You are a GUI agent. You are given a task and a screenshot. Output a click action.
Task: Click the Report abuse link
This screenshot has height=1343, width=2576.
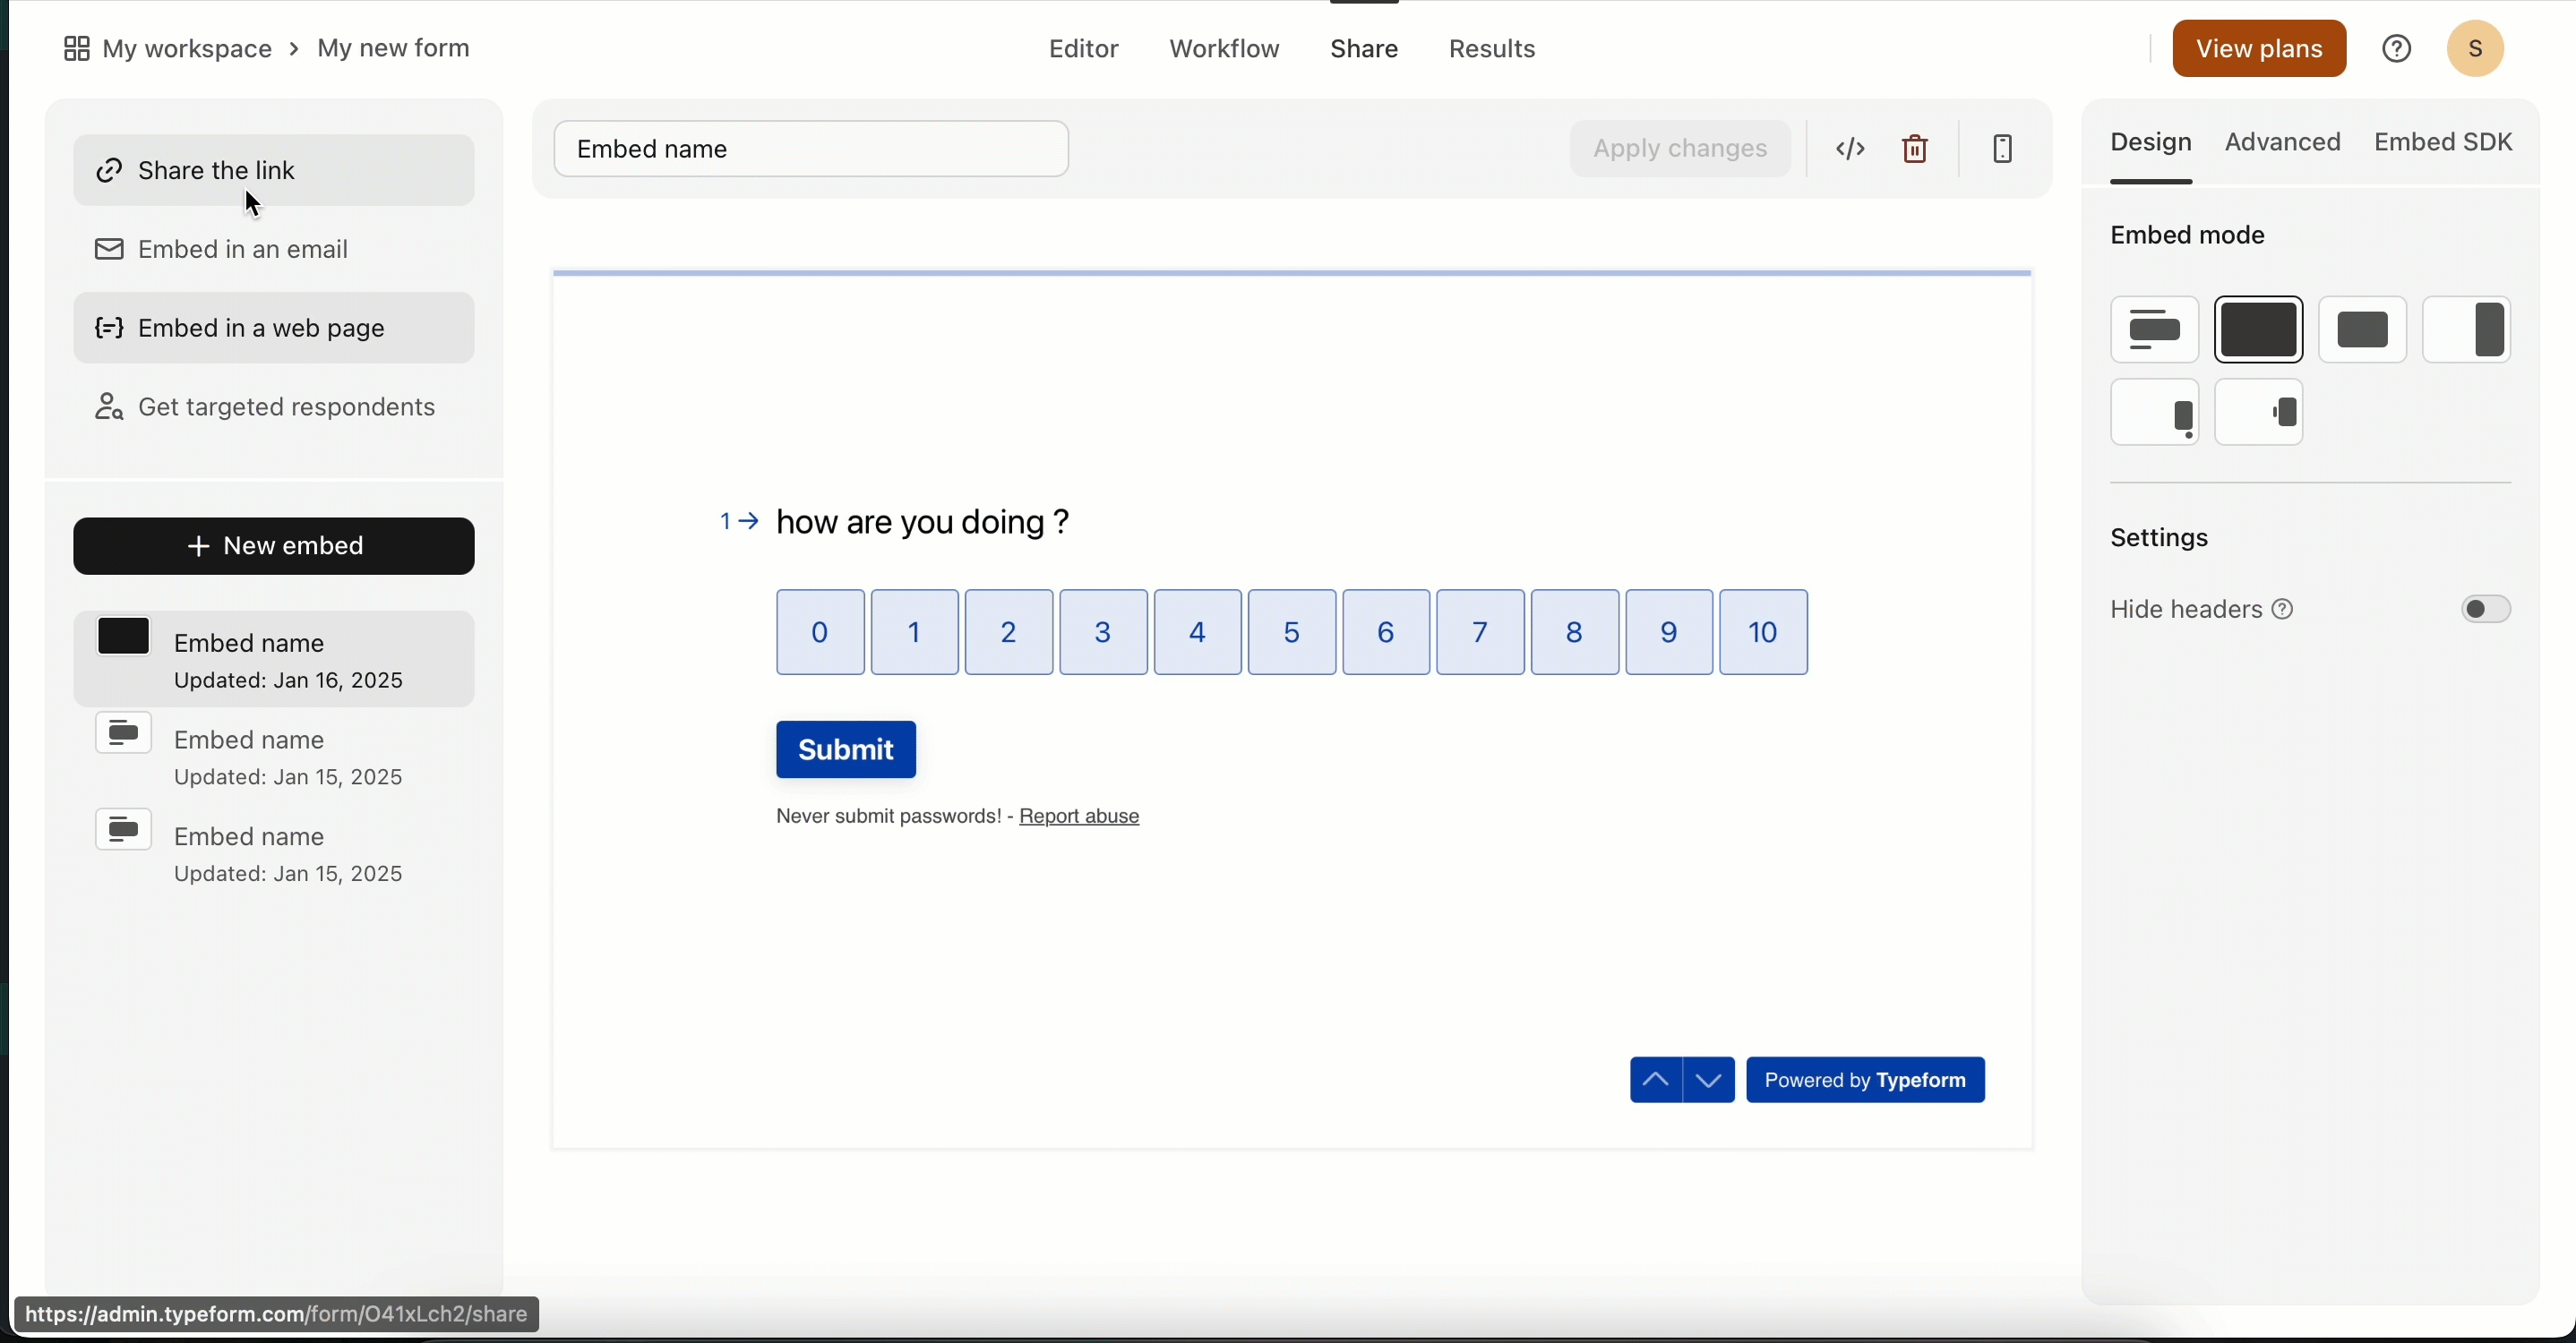coord(1080,817)
